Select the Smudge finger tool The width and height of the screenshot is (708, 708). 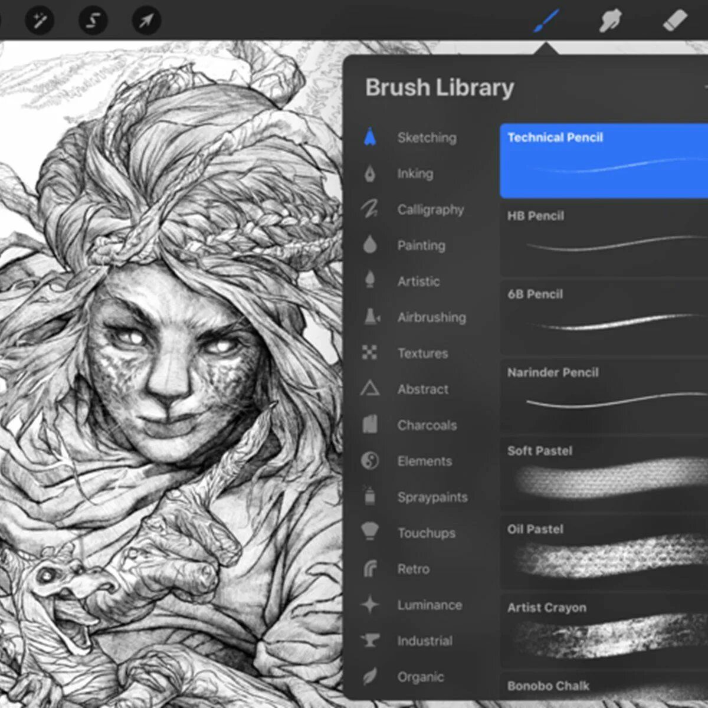pos(610,21)
